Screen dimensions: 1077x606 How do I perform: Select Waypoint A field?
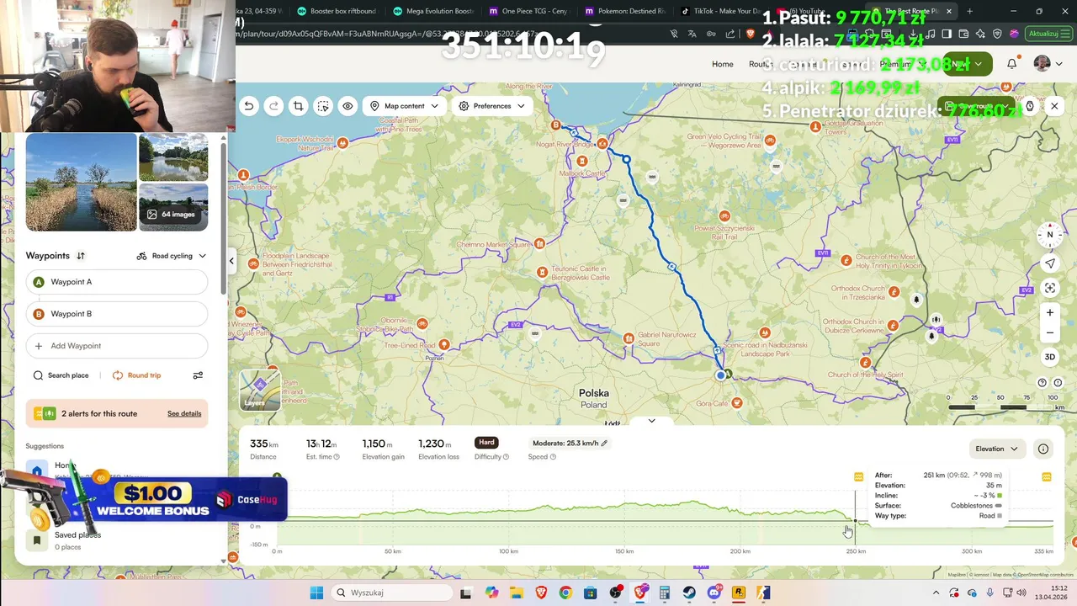click(x=117, y=282)
